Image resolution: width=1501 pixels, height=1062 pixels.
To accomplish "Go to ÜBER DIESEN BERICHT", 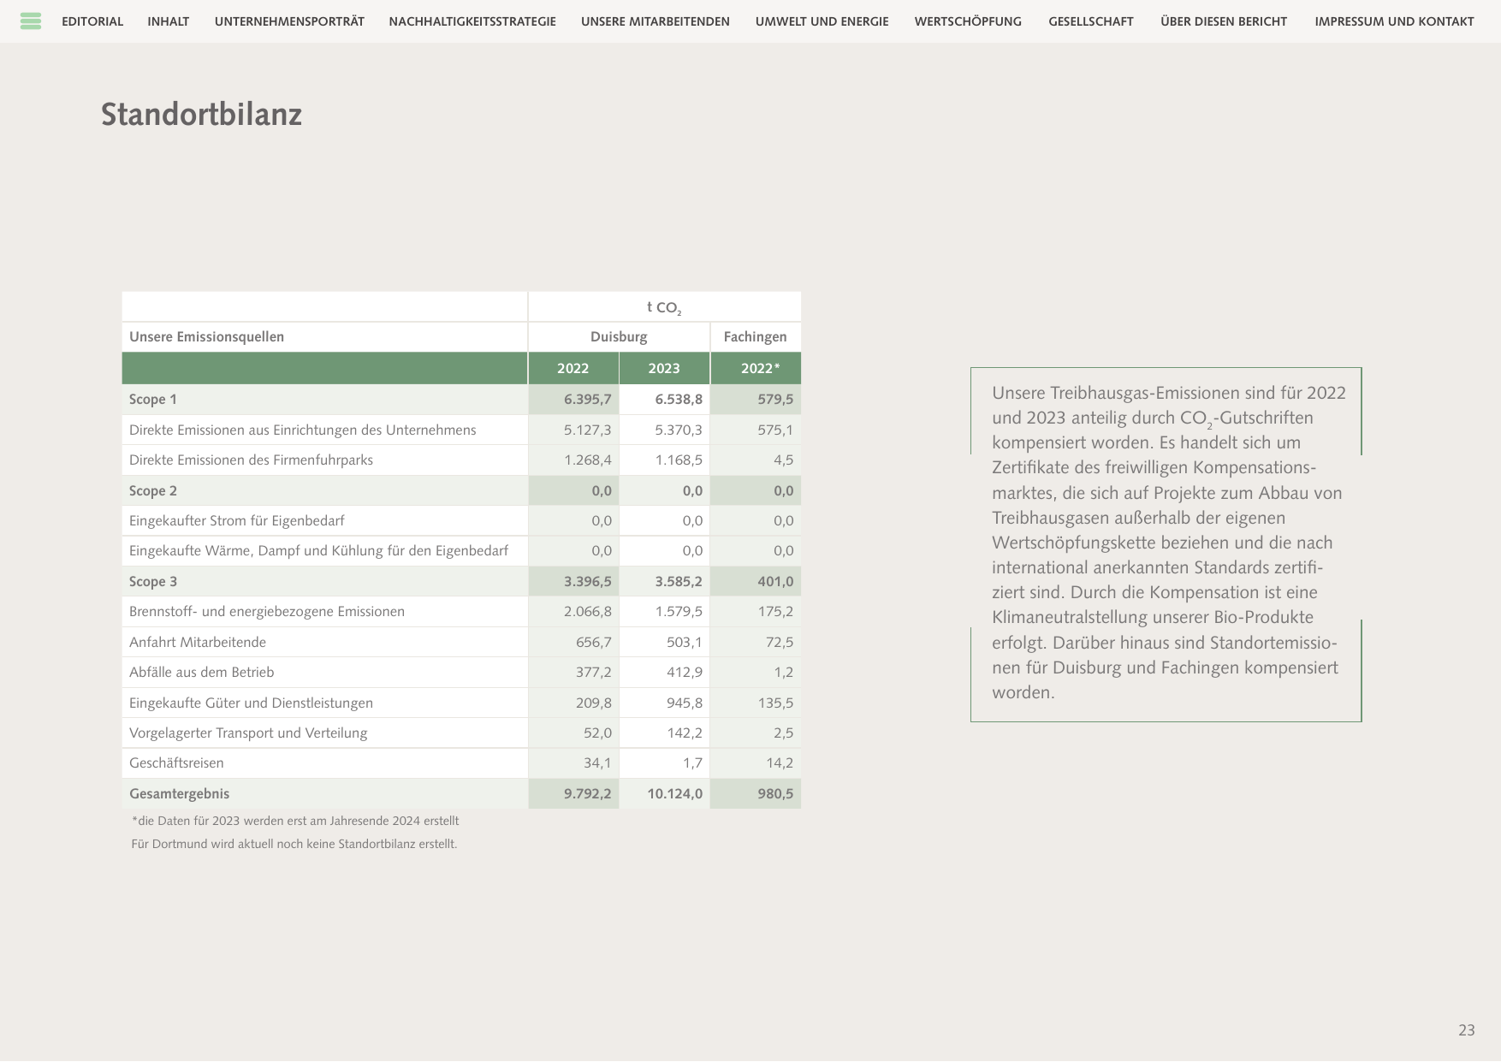I will coord(1224,21).
